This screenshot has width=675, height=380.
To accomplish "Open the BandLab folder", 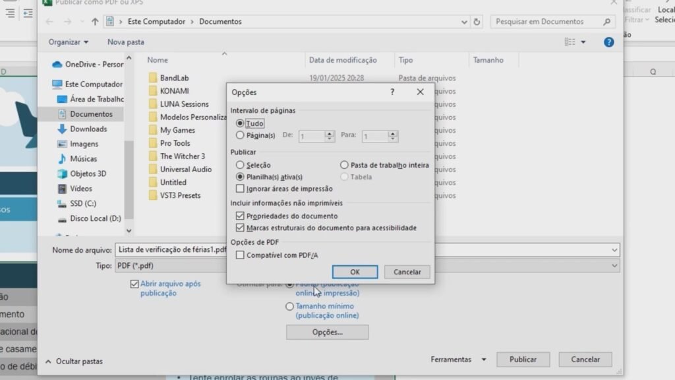I will tap(174, 78).
